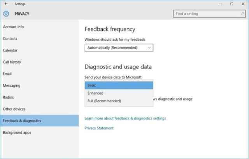Open Radios privacy section
Image resolution: width=249 pixels, height=159 pixels.
click(x=8, y=97)
